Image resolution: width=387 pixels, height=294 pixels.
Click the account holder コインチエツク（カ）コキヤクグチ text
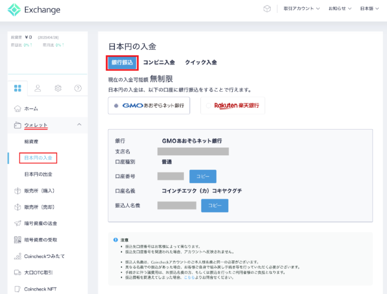202,191
